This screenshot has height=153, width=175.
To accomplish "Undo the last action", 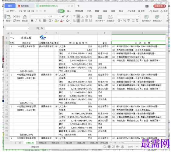I will pos(37,11).
